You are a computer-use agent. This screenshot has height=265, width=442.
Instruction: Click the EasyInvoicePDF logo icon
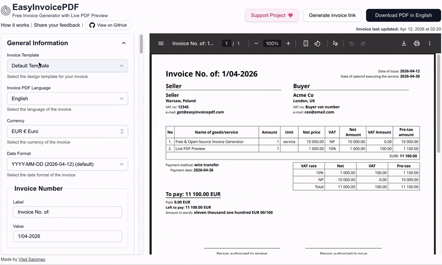pos(6,11)
